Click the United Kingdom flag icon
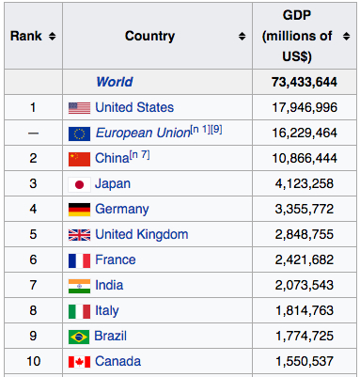The height and width of the screenshot is (377, 360). click(79, 235)
